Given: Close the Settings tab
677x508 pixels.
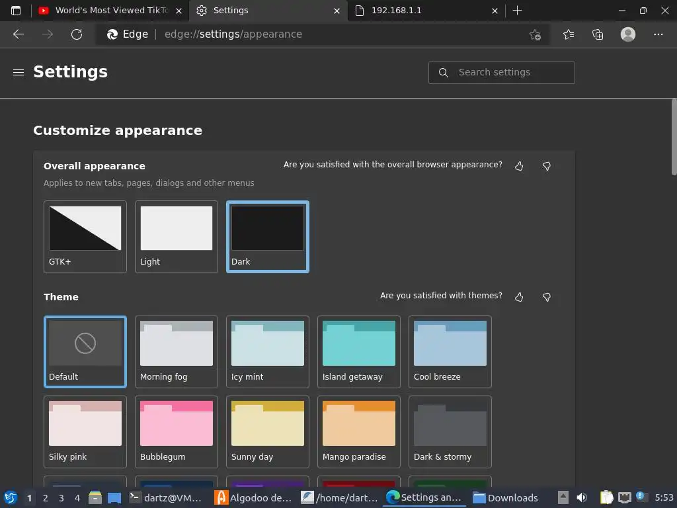Looking at the screenshot, I should point(337,11).
